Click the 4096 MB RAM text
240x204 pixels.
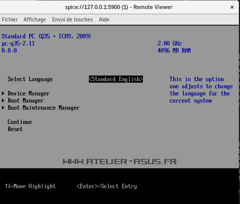tap(174, 51)
